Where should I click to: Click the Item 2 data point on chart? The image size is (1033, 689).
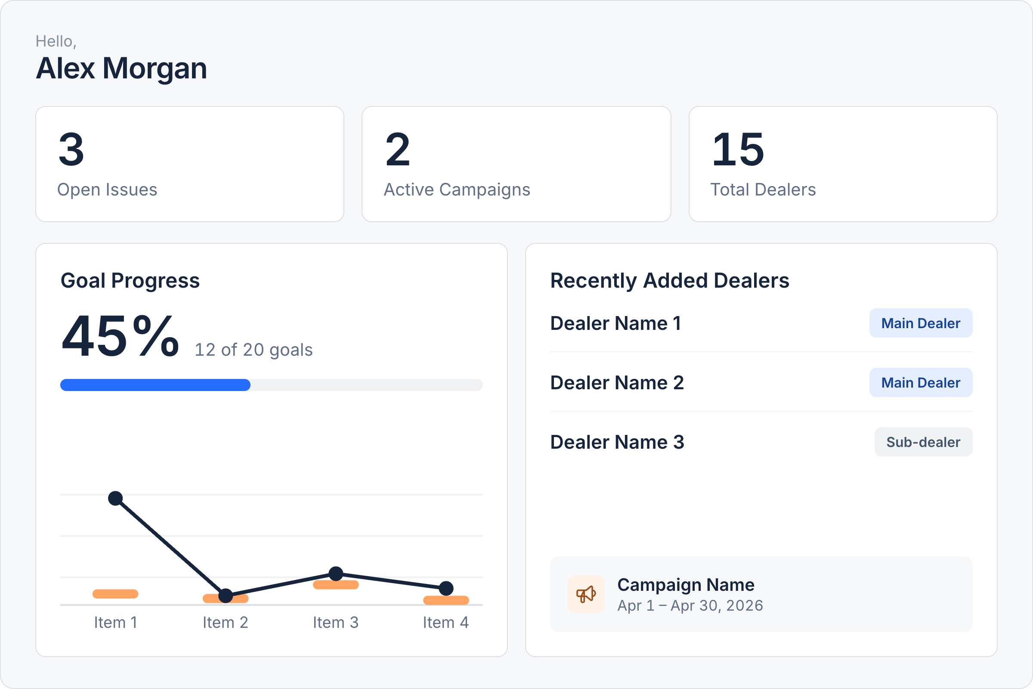pyautogui.click(x=226, y=596)
